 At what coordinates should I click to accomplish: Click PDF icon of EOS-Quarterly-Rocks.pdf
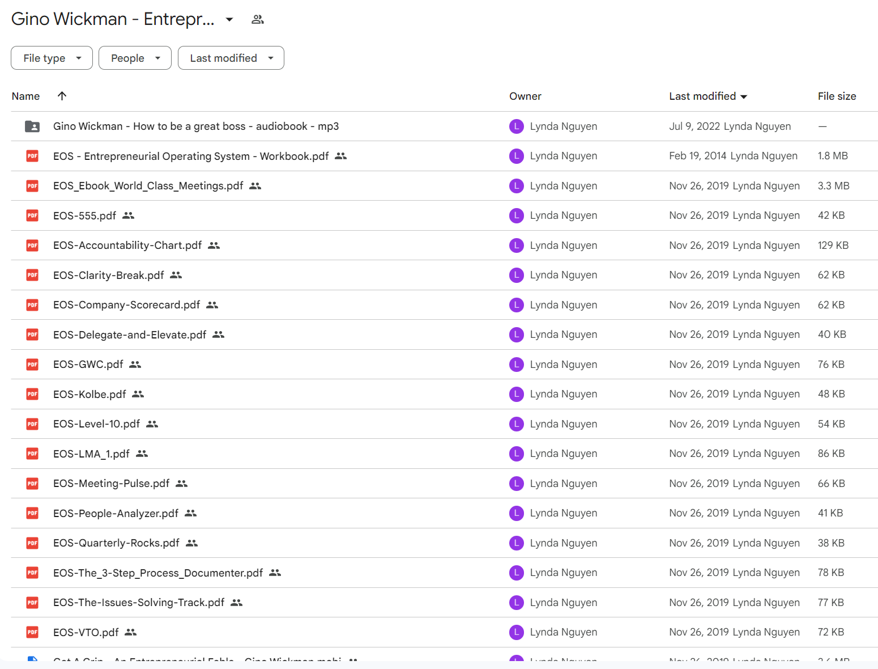coord(32,543)
